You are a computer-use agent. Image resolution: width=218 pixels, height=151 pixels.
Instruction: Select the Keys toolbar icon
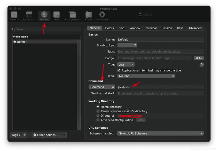pos(56,16)
